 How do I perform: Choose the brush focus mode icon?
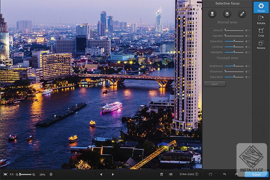242,14
